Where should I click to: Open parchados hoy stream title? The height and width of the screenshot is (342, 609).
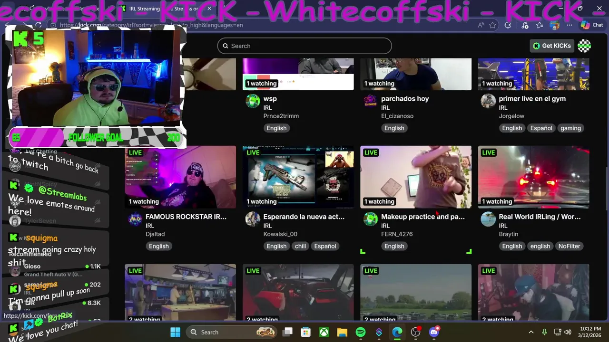point(405,99)
